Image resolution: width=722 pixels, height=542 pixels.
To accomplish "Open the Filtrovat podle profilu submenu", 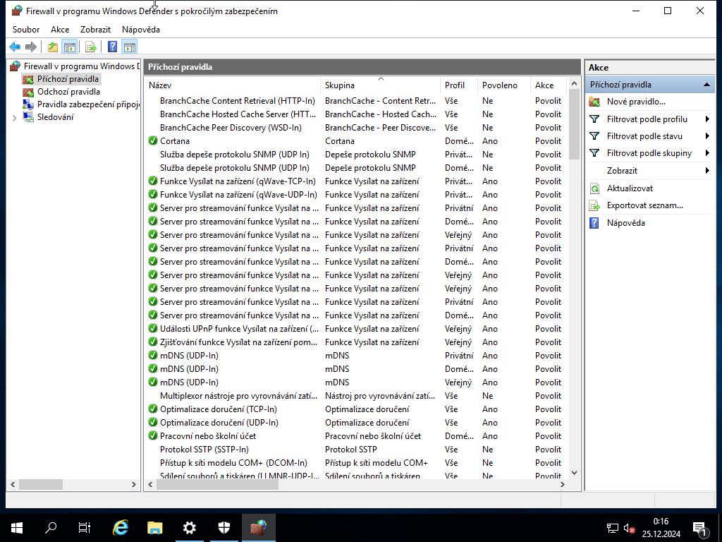I will [x=640, y=119].
